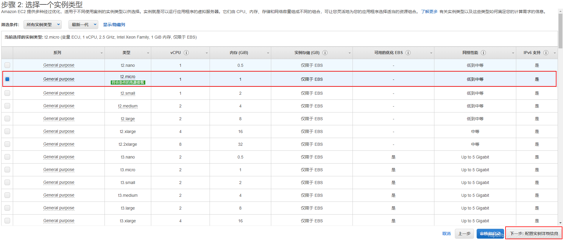The height and width of the screenshot is (241, 563).
Task: Select the t2.medium instance checkbox
Action: [x=7, y=106]
